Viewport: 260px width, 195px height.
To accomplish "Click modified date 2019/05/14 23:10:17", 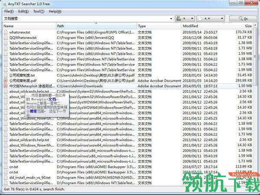I will pyautogui.click(x=200, y=32).
